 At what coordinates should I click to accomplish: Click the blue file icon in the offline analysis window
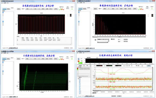click(79, 59)
